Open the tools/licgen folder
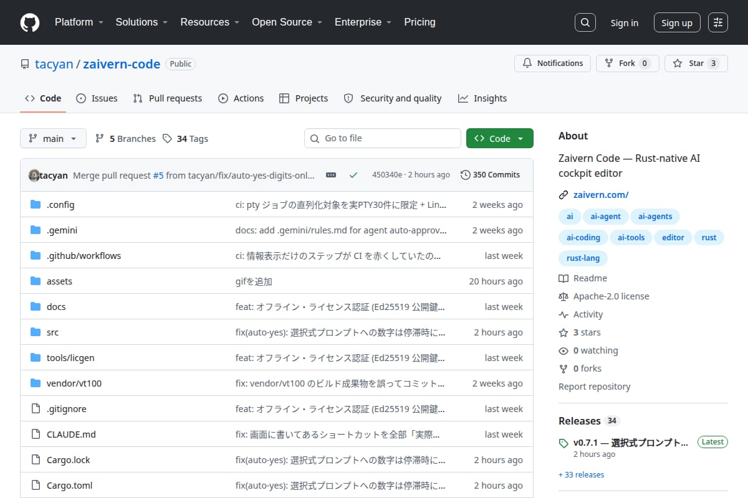Screen dimensions: 748x498 point(70,358)
